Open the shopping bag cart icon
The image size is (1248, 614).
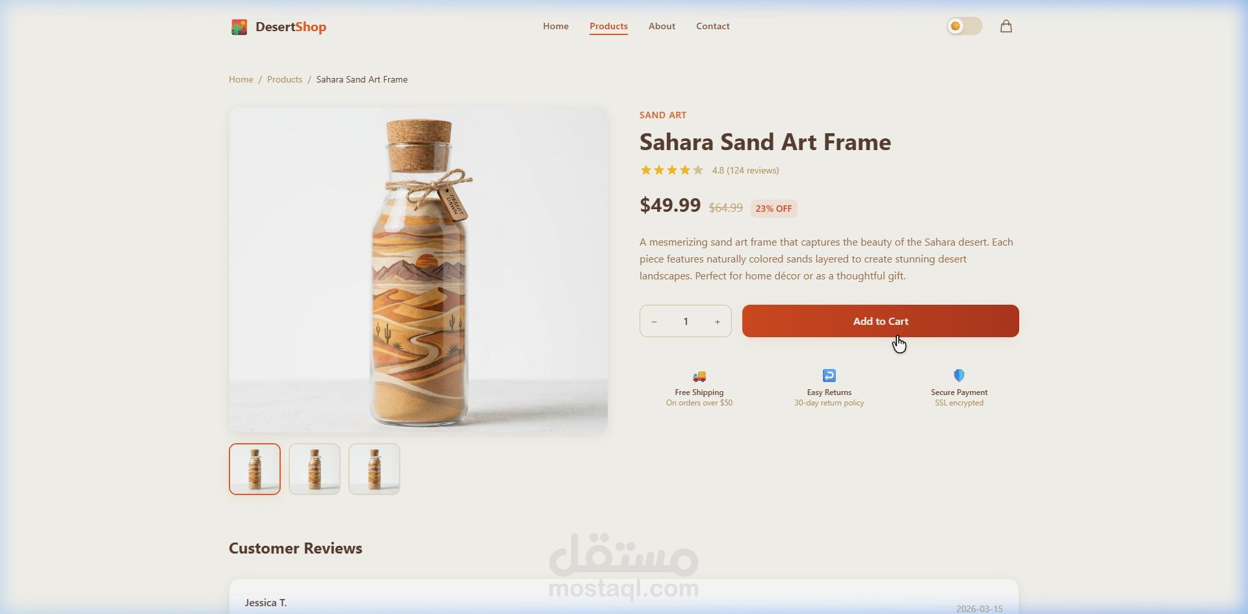(x=1006, y=26)
